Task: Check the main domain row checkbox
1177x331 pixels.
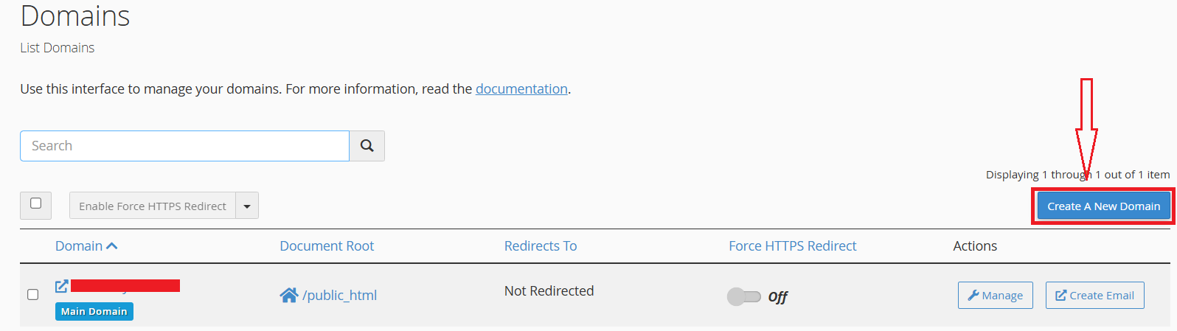Action: [x=32, y=295]
